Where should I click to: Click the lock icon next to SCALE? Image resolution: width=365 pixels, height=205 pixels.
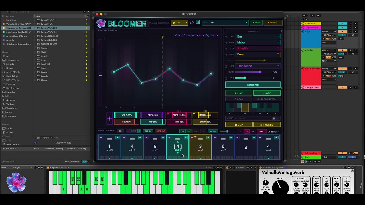(x=226, y=42)
